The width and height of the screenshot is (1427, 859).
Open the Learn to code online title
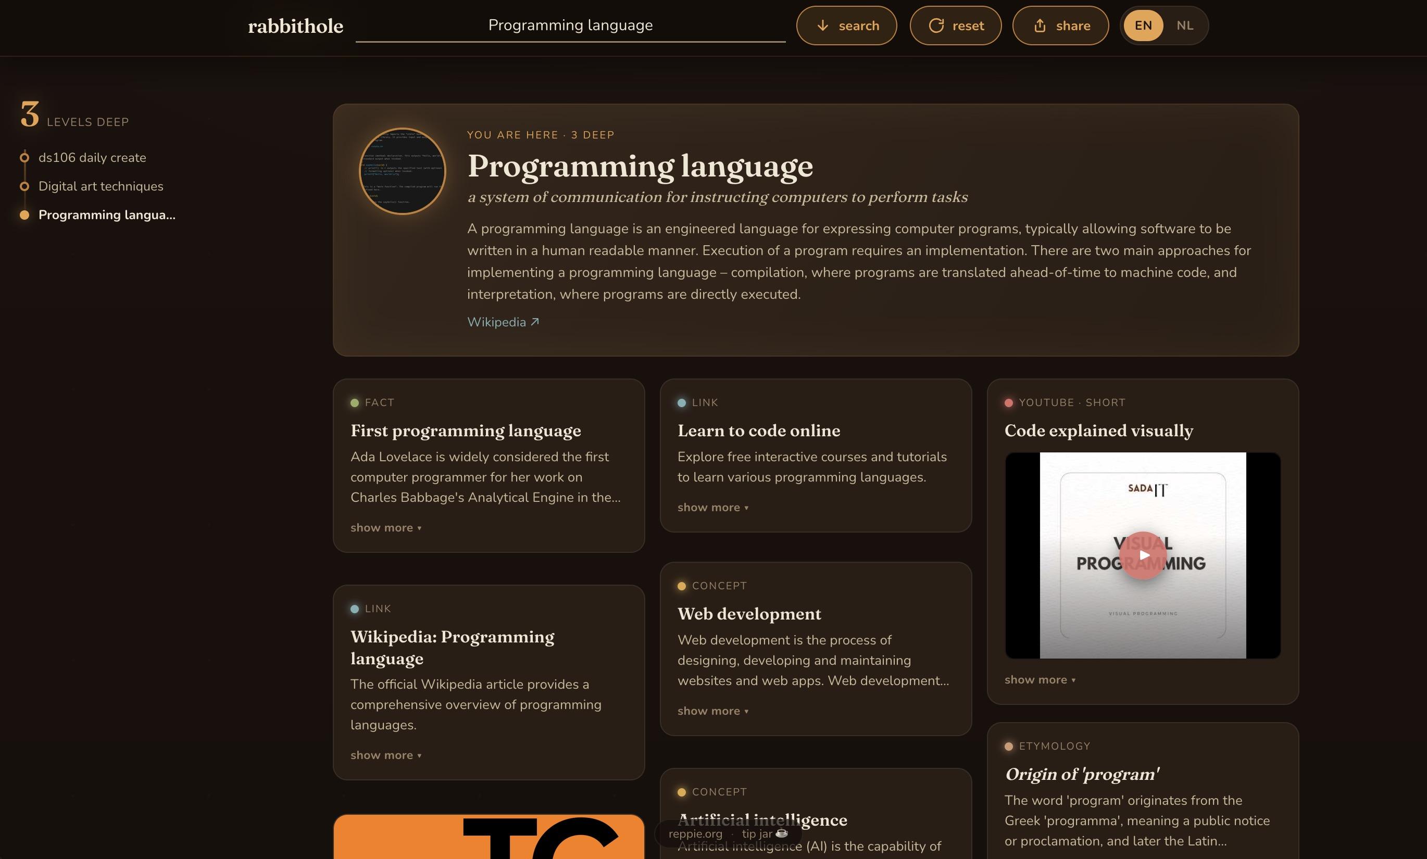click(x=758, y=431)
